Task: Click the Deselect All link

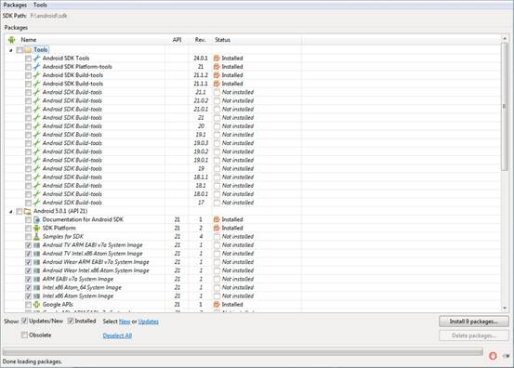Action: [117, 335]
